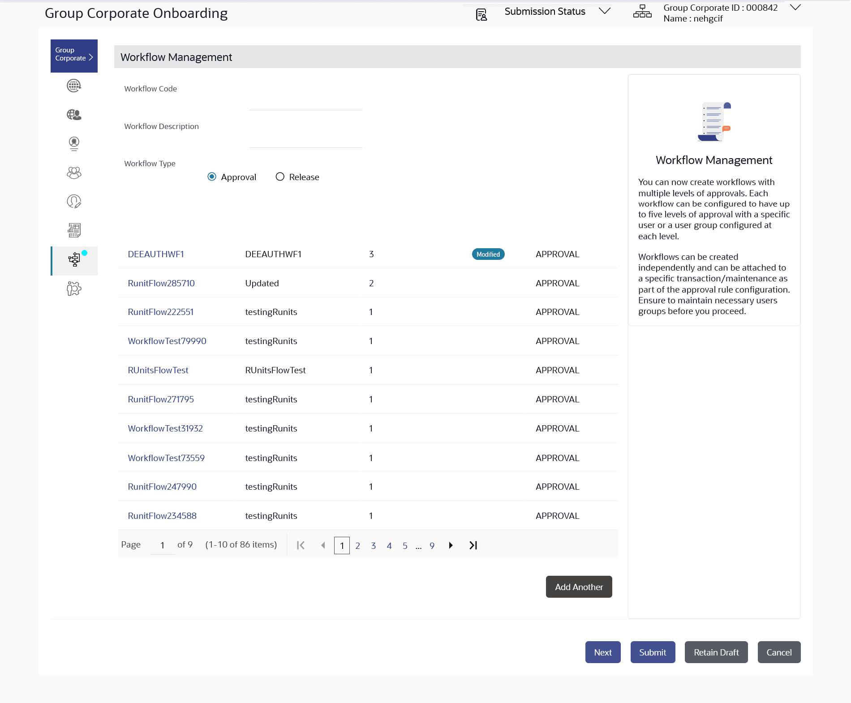Click the DEEAUTHWF1 description cell
The image size is (851, 703).
(273, 254)
